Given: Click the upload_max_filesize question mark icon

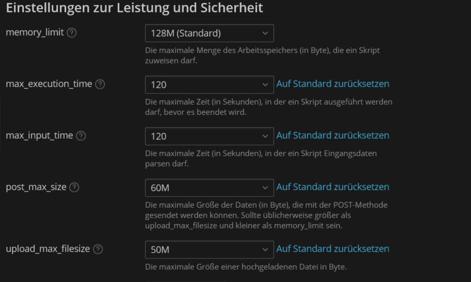Looking at the screenshot, I should [x=98, y=249].
